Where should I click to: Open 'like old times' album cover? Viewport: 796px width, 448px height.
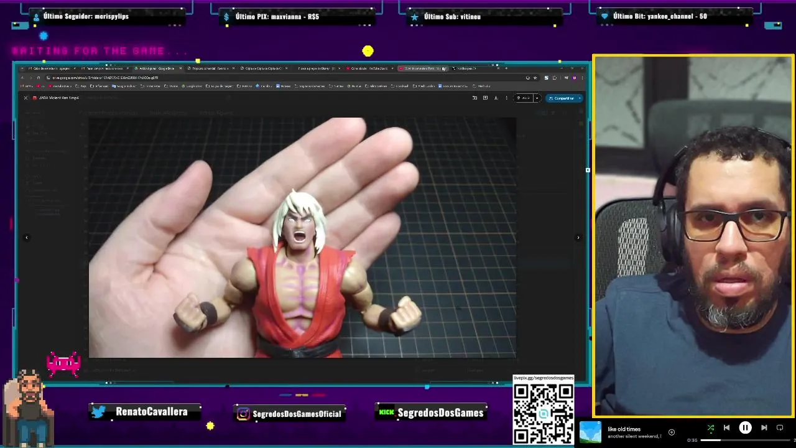click(590, 432)
